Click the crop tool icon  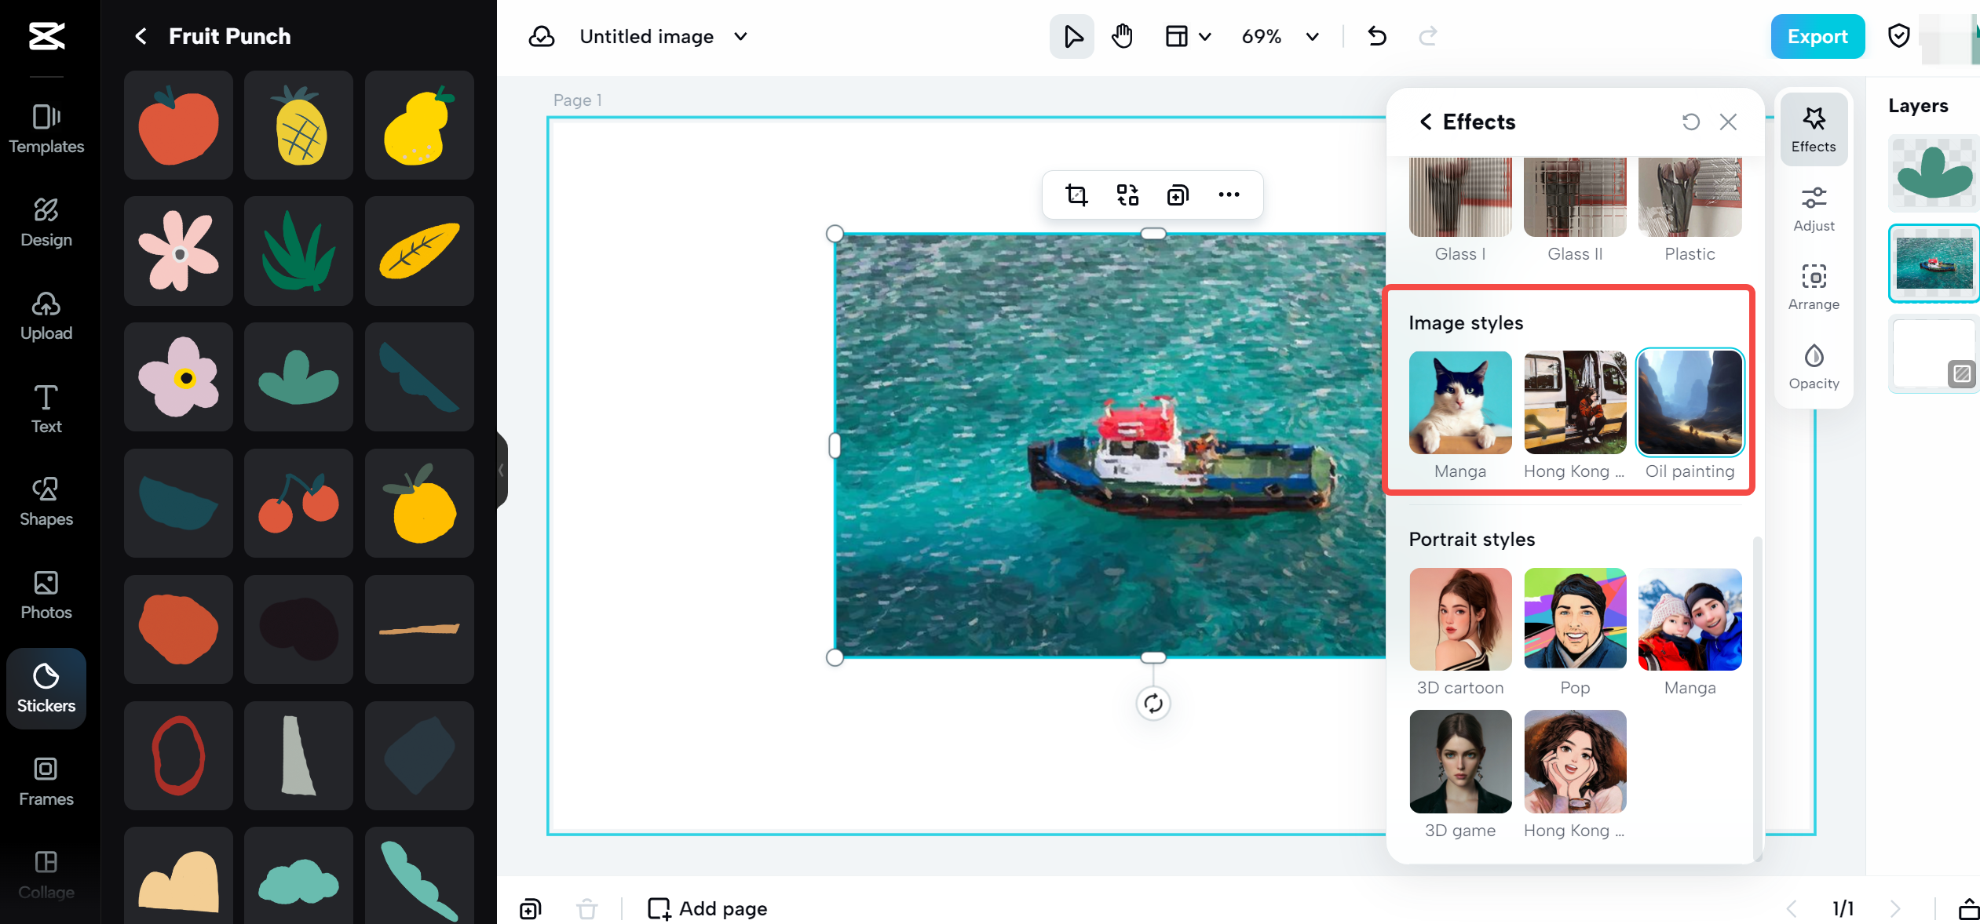pos(1079,195)
